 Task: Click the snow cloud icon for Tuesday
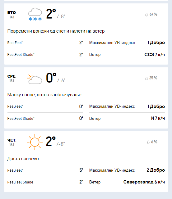35,14
